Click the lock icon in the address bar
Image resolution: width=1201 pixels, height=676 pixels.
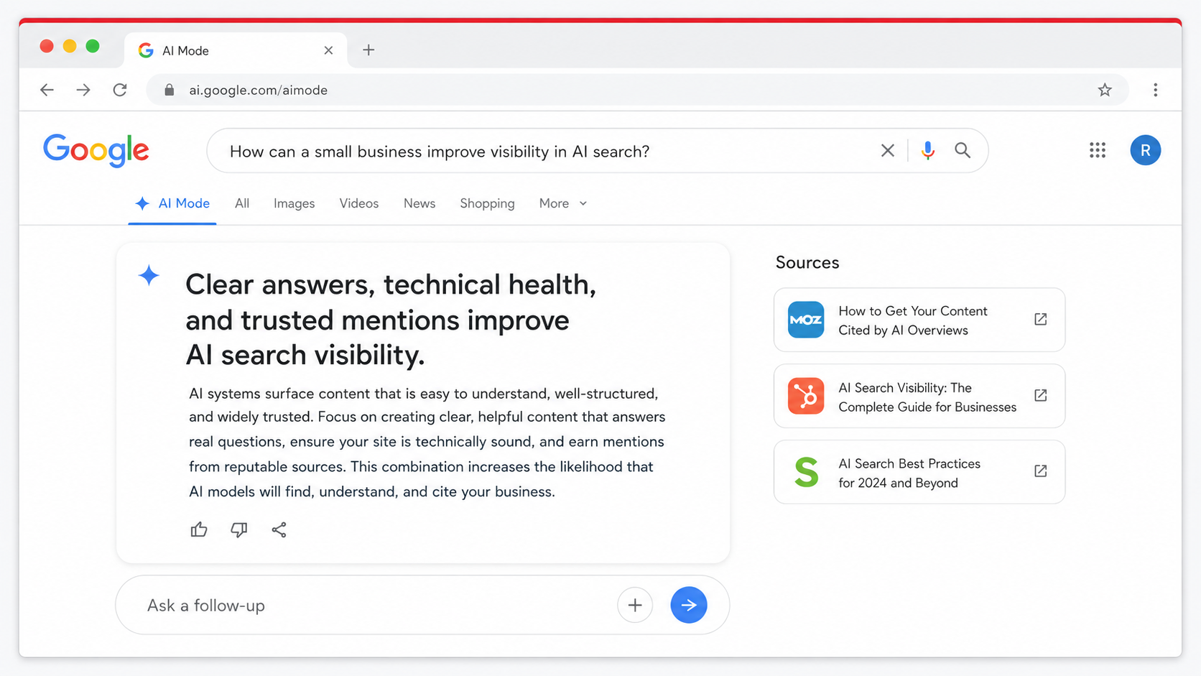tap(170, 90)
